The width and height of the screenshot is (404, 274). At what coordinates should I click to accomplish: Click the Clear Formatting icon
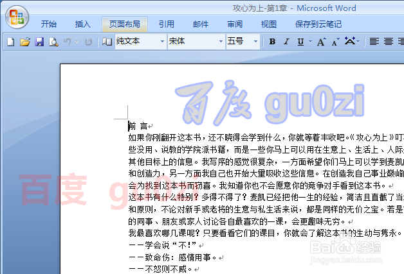tap(350, 41)
